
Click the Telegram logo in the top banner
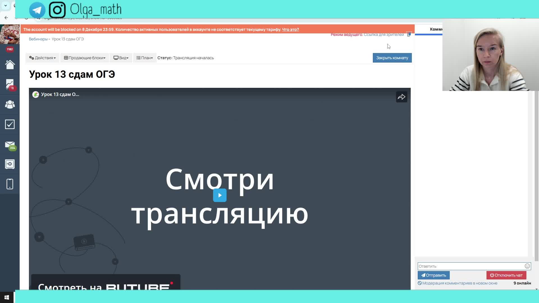37,10
